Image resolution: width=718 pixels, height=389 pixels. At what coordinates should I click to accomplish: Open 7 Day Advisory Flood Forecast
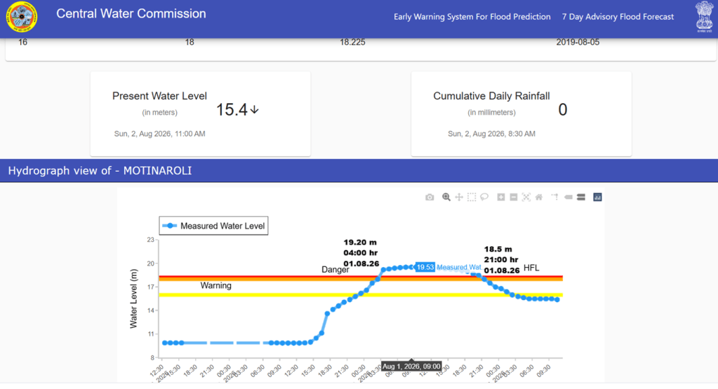tap(618, 17)
